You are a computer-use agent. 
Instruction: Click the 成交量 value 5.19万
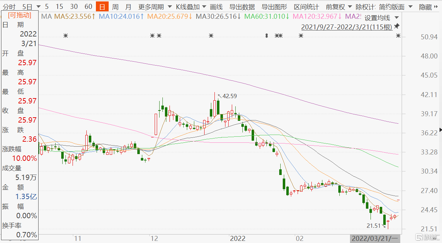pos(26,177)
